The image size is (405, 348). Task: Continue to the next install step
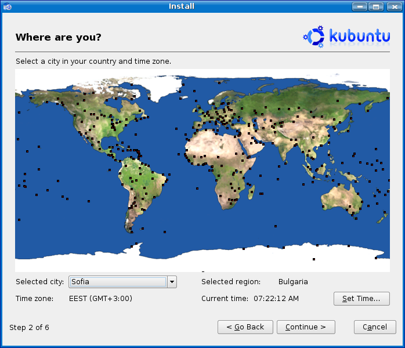point(306,327)
